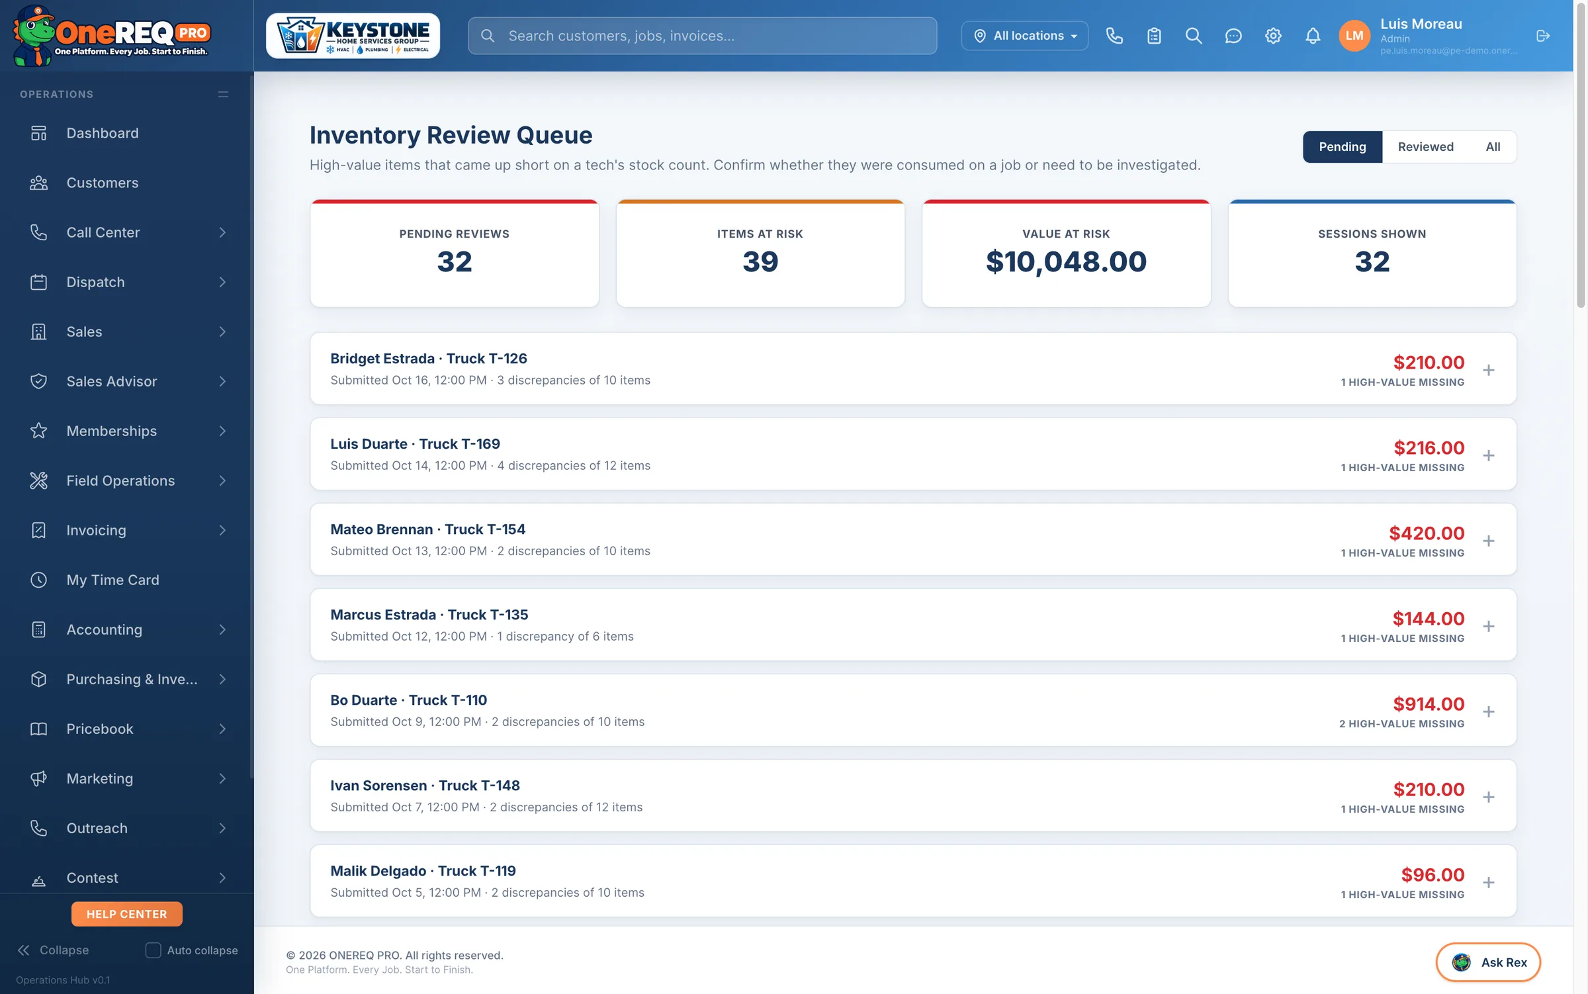Select the Pending tab
The height and width of the screenshot is (994, 1588).
pyautogui.click(x=1343, y=147)
